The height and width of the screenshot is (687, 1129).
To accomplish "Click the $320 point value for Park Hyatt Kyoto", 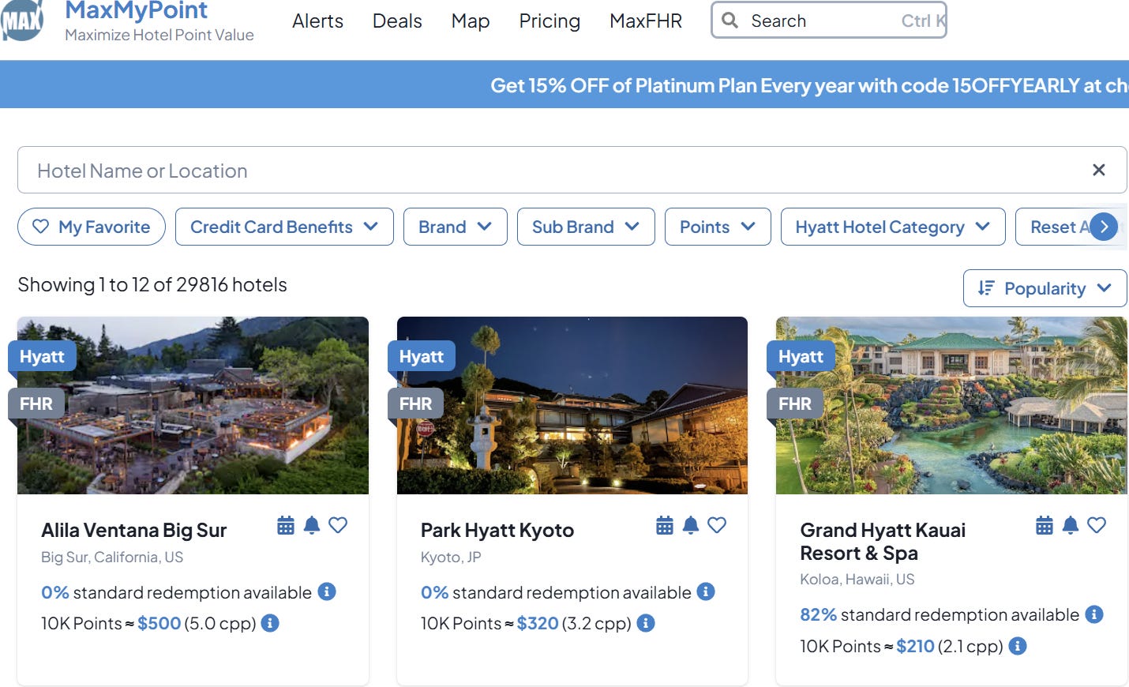I will (538, 623).
